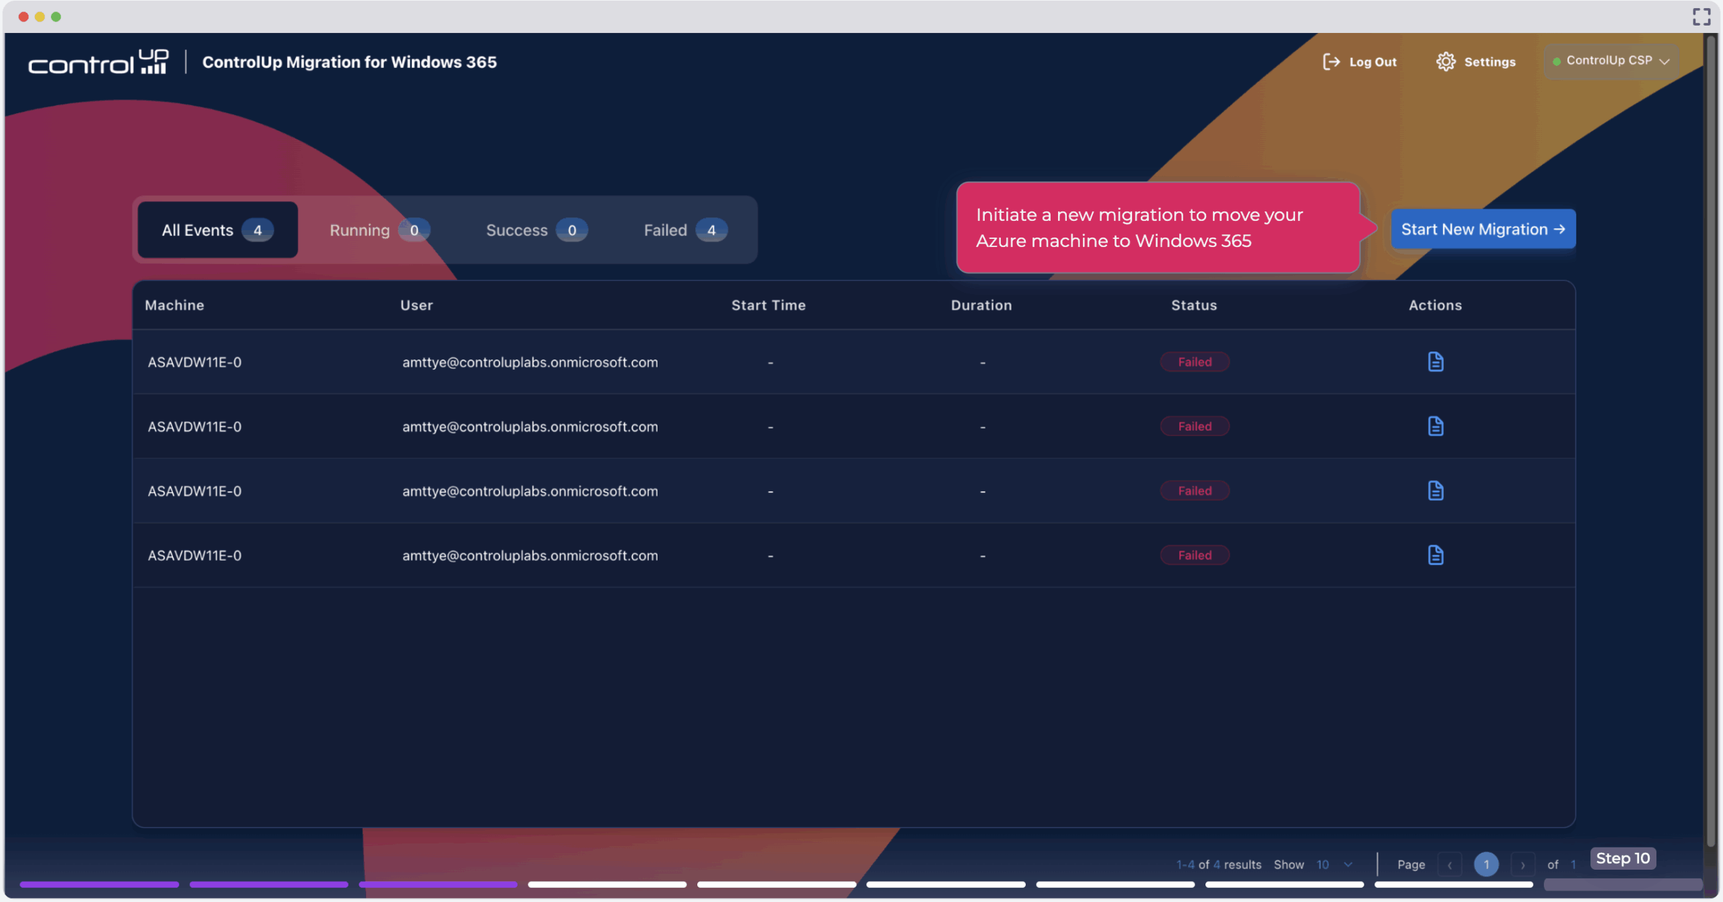1723x902 pixels.
Task: Go to previous page chevron
Action: (1450, 865)
